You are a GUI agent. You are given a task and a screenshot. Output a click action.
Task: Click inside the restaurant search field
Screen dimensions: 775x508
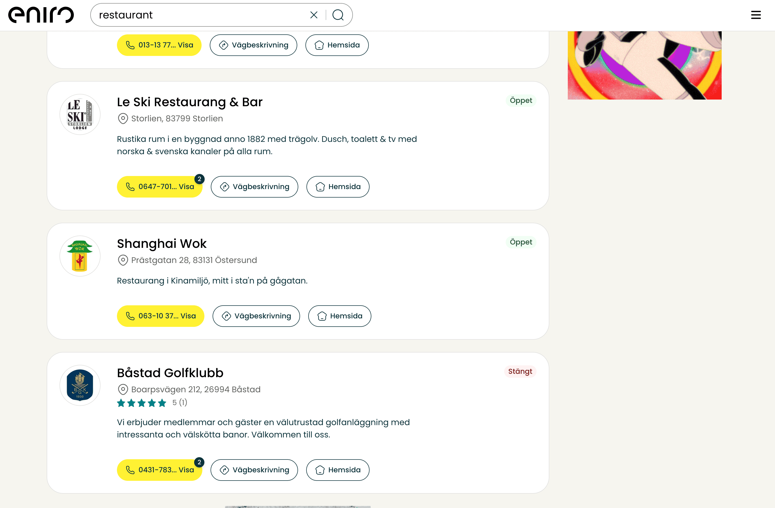[x=199, y=15]
